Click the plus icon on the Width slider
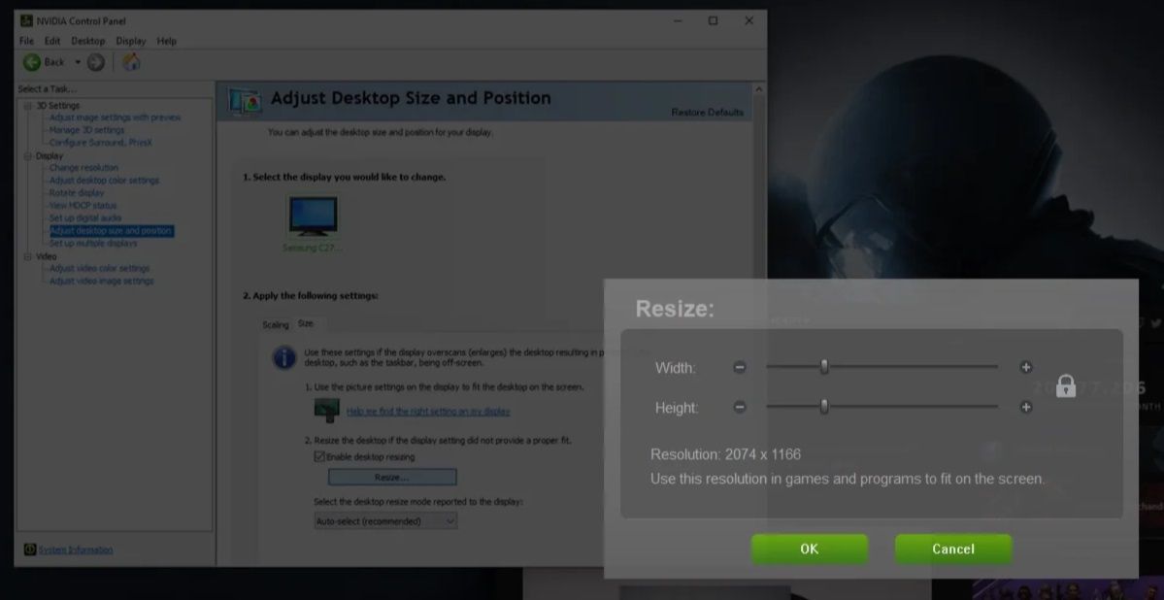This screenshot has width=1164, height=600. pyautogui.click(x=1024, y=367)
